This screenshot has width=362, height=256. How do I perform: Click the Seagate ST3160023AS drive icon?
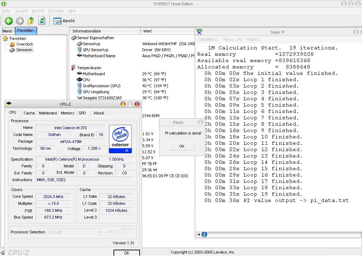pyautogui.click(x=80, y=97)
